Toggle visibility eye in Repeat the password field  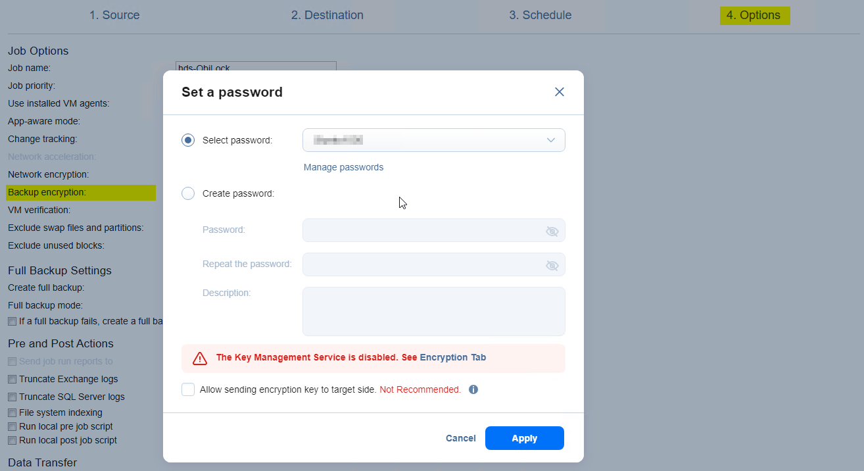pyautogui.click(x=552, y=265)
